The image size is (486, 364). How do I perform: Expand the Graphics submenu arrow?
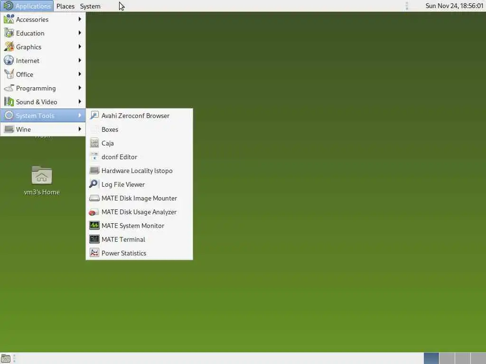[80, 47]
